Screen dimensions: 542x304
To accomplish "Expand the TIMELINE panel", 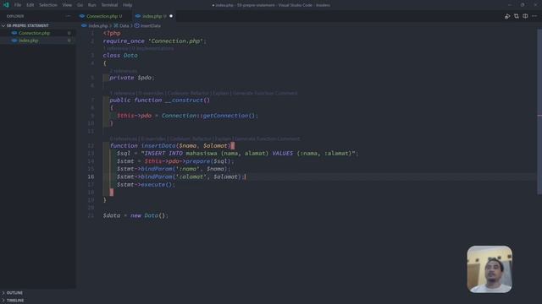I will point(15,301).
